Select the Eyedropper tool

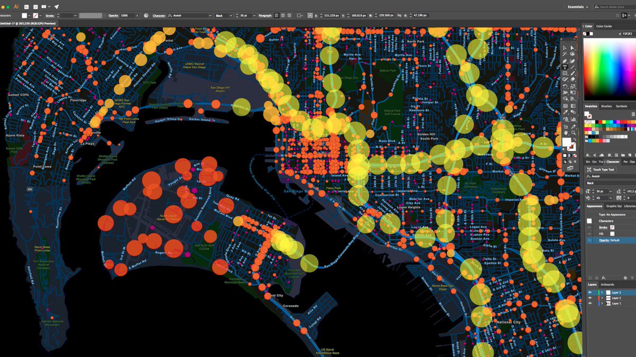tap(564, 112)
